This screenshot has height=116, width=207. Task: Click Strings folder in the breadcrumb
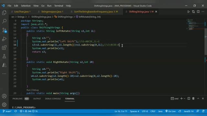pos(21,17)
